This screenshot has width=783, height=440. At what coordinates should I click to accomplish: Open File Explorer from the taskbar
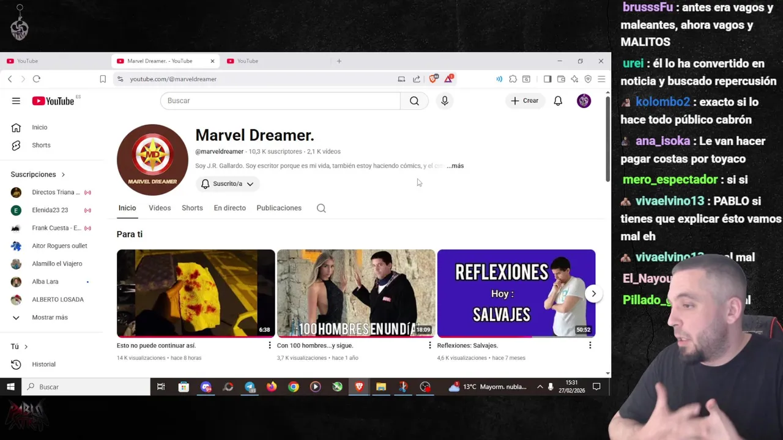pyautogui.click(x=381, y=387)
